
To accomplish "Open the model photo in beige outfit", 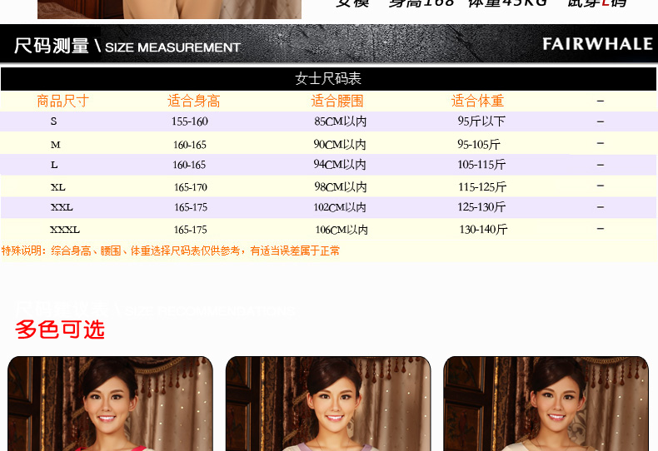I will (546, 404).
